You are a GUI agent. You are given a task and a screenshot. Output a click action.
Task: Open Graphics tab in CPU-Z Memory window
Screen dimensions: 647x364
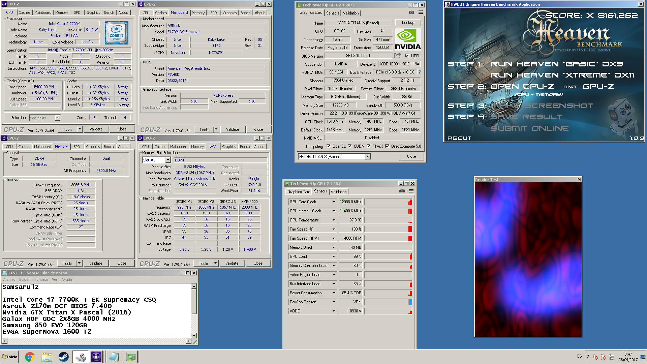tap(93, 147)
